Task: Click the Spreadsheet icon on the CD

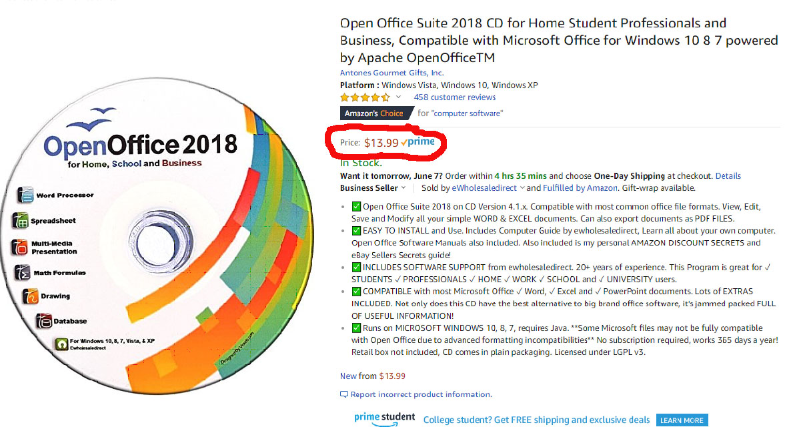Action: pyautogui.click(x=20, y=220)
